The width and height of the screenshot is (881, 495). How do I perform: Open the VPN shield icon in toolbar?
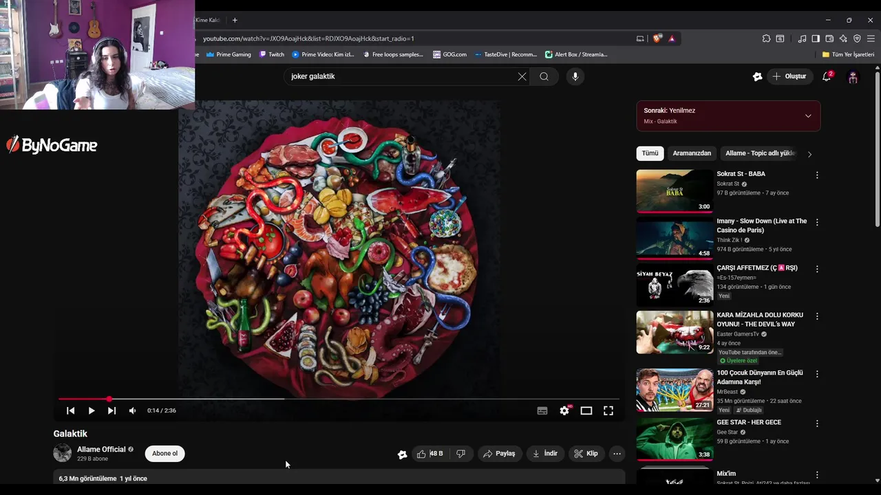[857, 38]
